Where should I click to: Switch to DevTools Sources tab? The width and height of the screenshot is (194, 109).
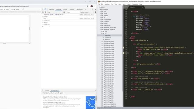(x=65, y=9)
